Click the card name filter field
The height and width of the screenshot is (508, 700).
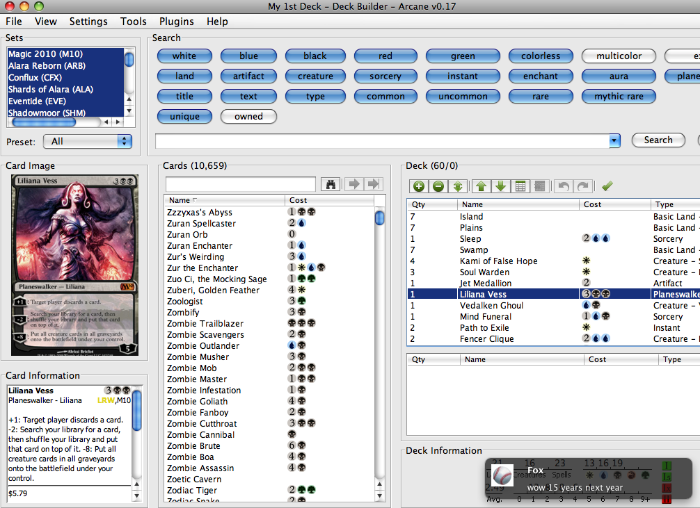241,184
